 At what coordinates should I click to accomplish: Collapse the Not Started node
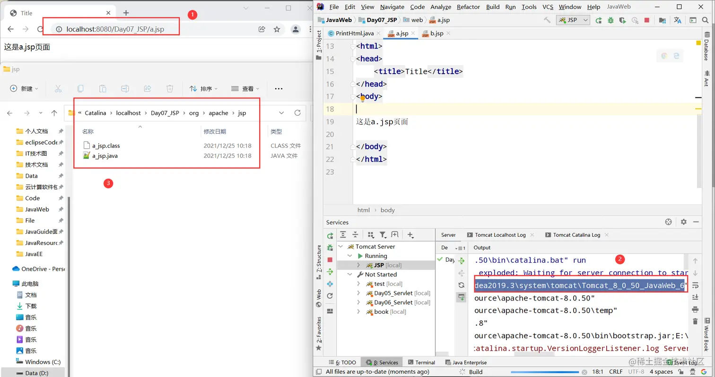[x=350, y=274]
